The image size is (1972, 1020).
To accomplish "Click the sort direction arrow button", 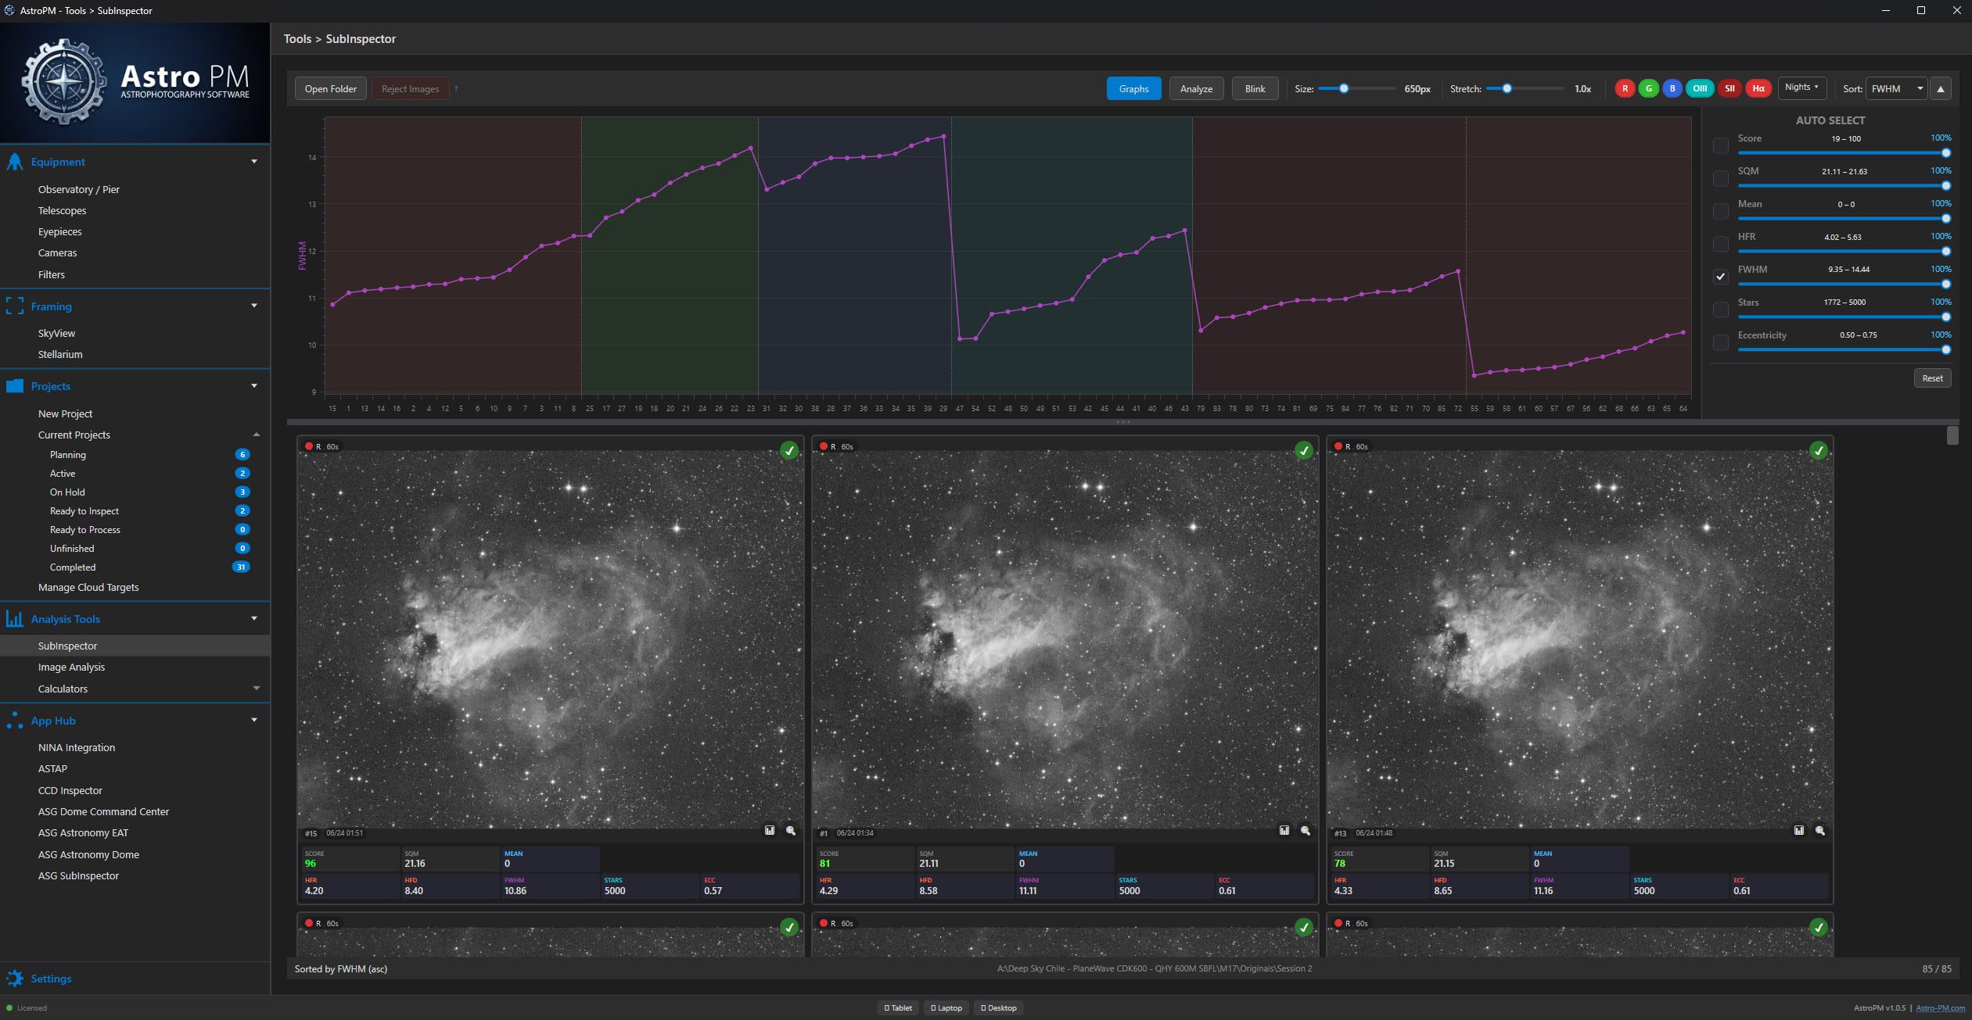I will click(x=1940, y=88).
